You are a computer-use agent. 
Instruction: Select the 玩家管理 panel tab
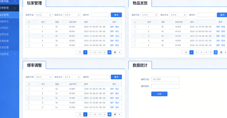click(x=34, y=3)
